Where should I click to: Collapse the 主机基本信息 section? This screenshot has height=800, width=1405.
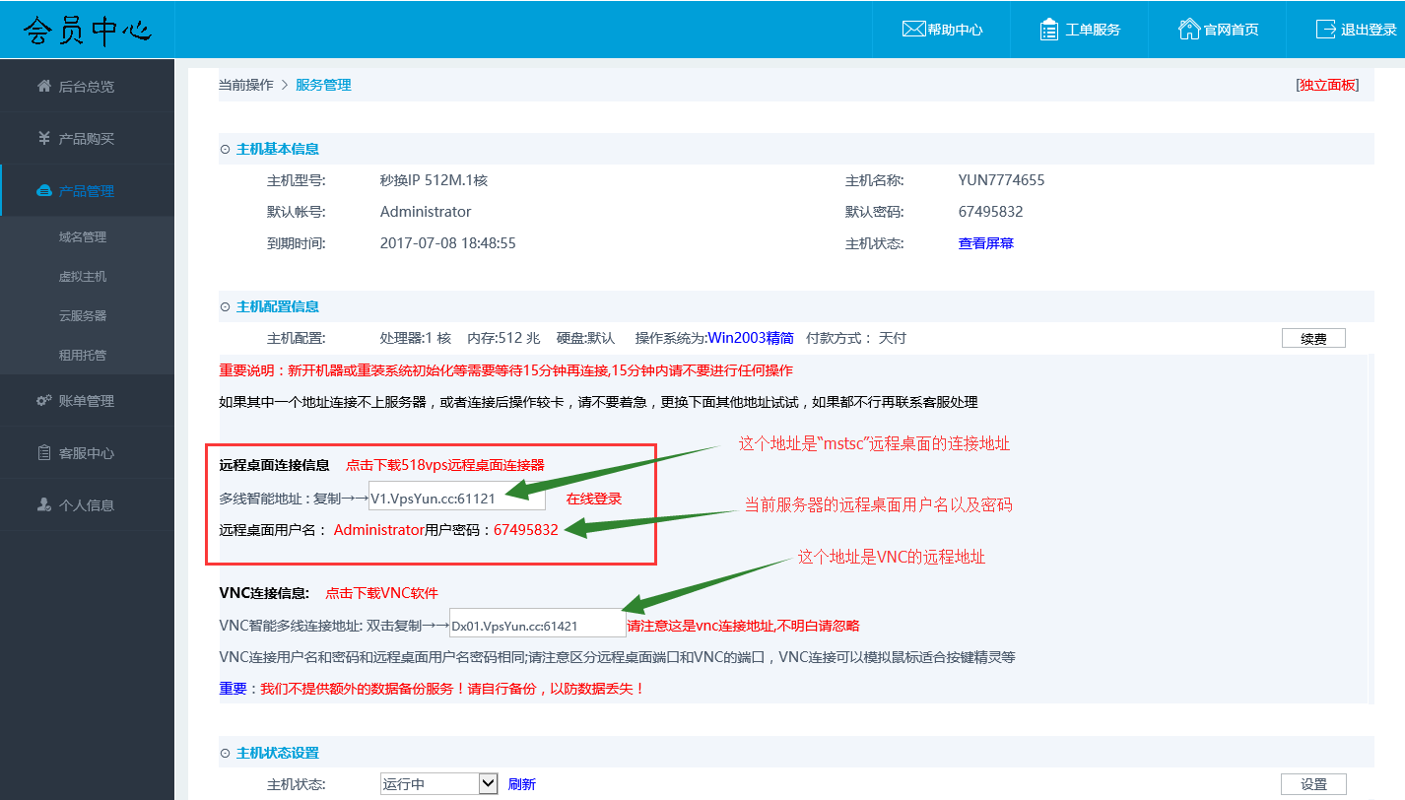click(226, 149)
